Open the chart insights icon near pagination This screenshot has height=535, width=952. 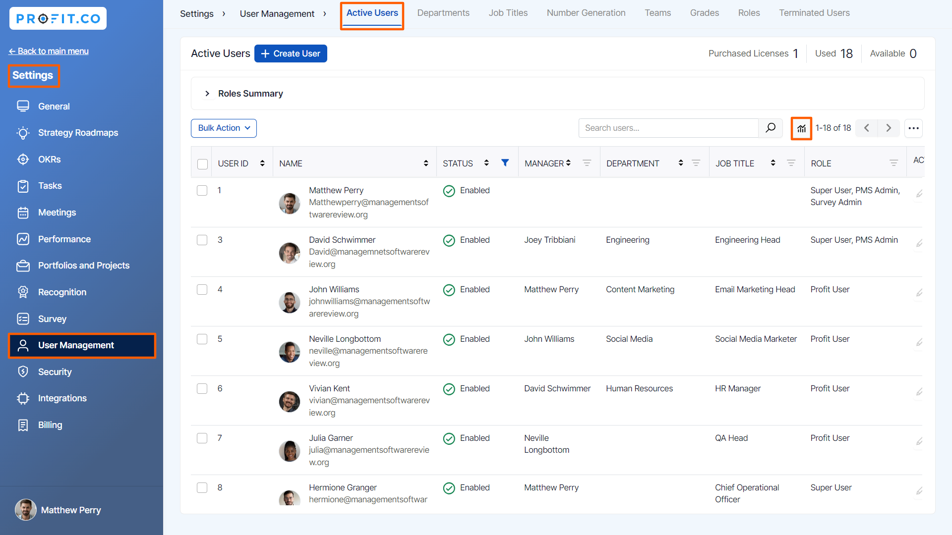(x=801, y=128)
